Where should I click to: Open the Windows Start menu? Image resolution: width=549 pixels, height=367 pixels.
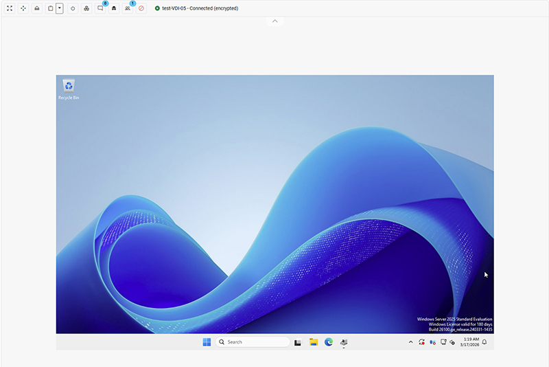207,342
